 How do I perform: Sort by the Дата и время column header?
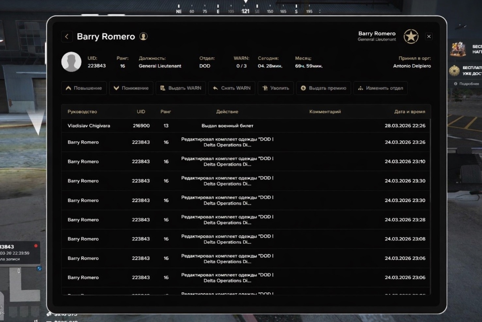coord(409,112)
